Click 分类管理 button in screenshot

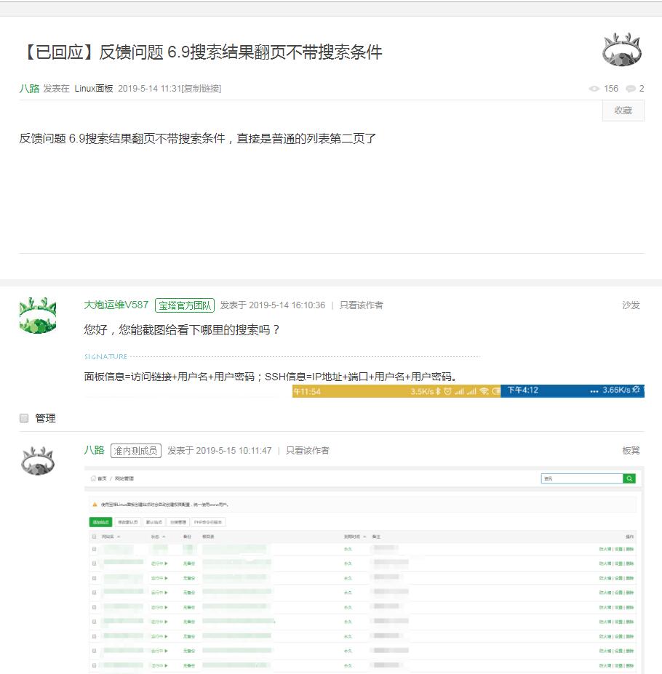coord(178,522)
